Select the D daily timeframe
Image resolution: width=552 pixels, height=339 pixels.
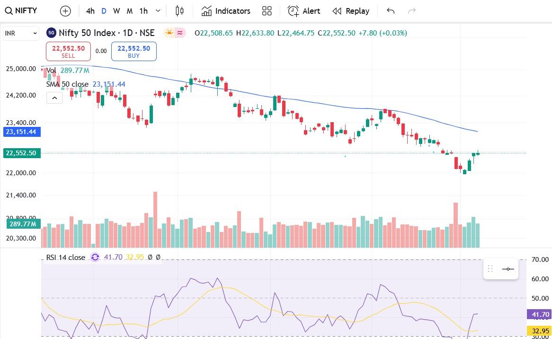pos(104,11)
